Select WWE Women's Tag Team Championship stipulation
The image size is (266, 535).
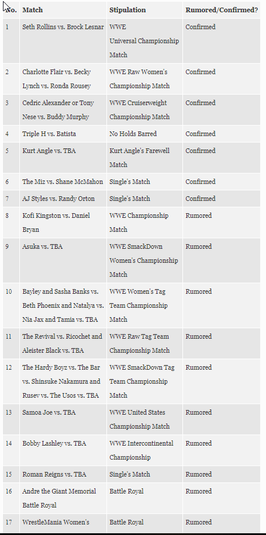pyautogui.click(x=139, y=305)
